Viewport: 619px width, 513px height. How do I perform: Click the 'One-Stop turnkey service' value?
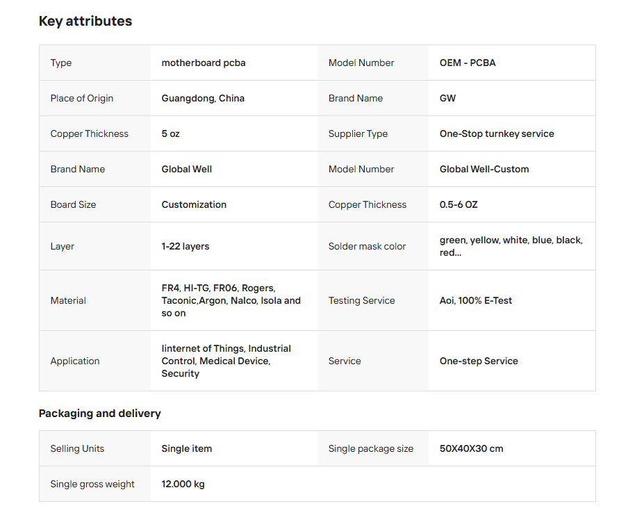pos(497,133)
